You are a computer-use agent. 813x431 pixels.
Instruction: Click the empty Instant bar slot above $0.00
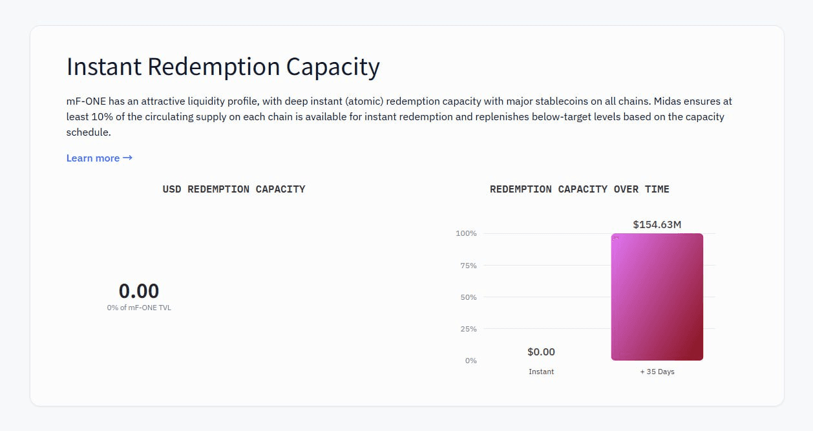541,291
